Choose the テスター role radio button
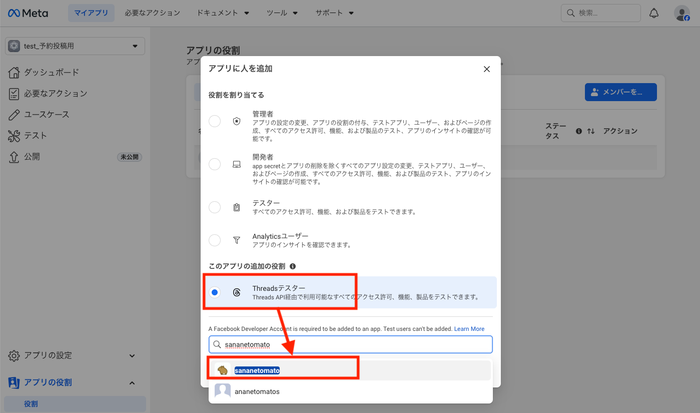This screenshot has height=413, width=700. click(215, 207)
